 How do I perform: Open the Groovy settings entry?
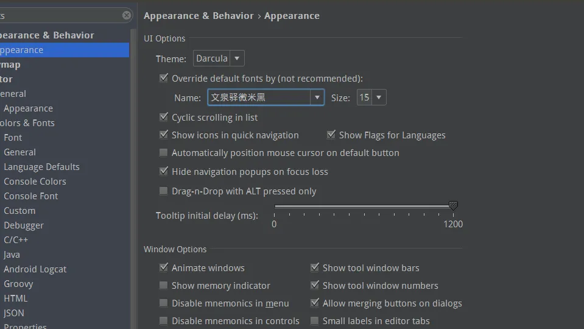pos(18,284)
